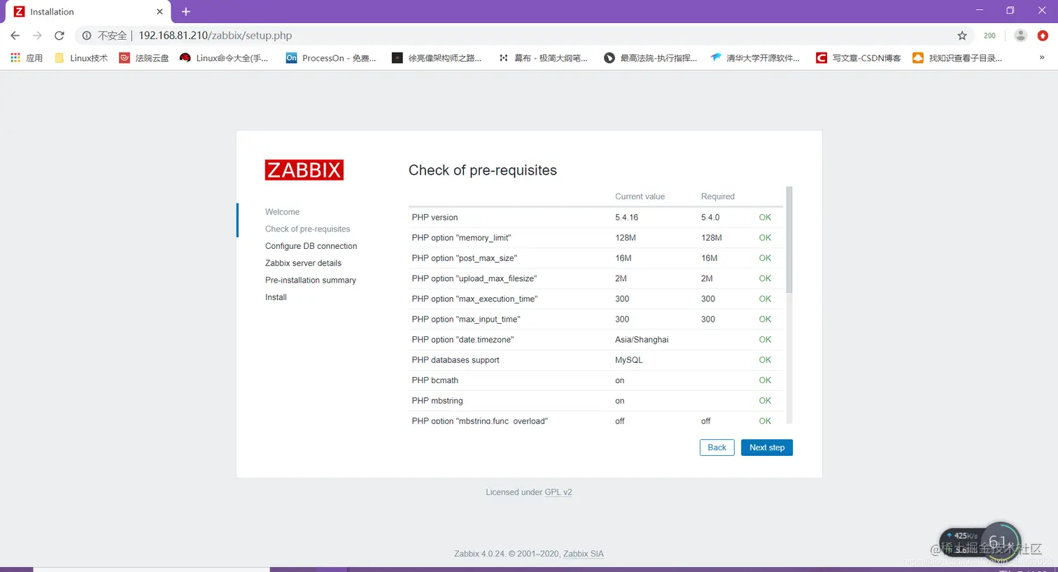Click the browser forward arrow
The width and height of the screenshot is (1058, 572).
[x=37, y=36]
